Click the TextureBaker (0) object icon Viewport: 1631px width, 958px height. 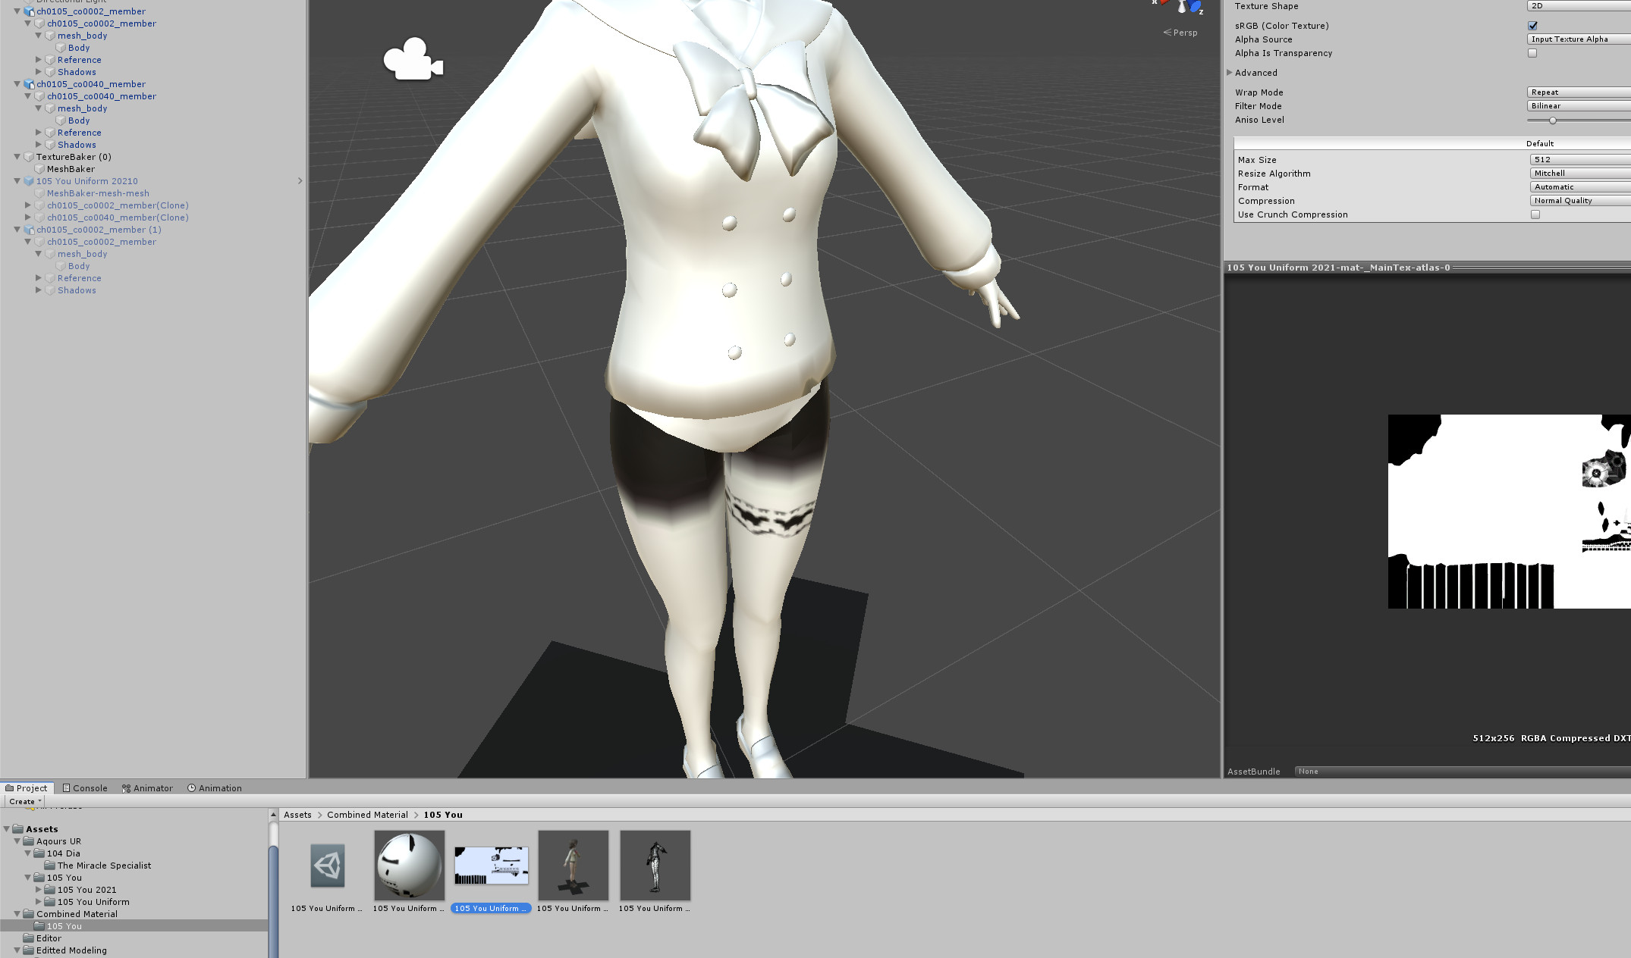tap(29, 157)
